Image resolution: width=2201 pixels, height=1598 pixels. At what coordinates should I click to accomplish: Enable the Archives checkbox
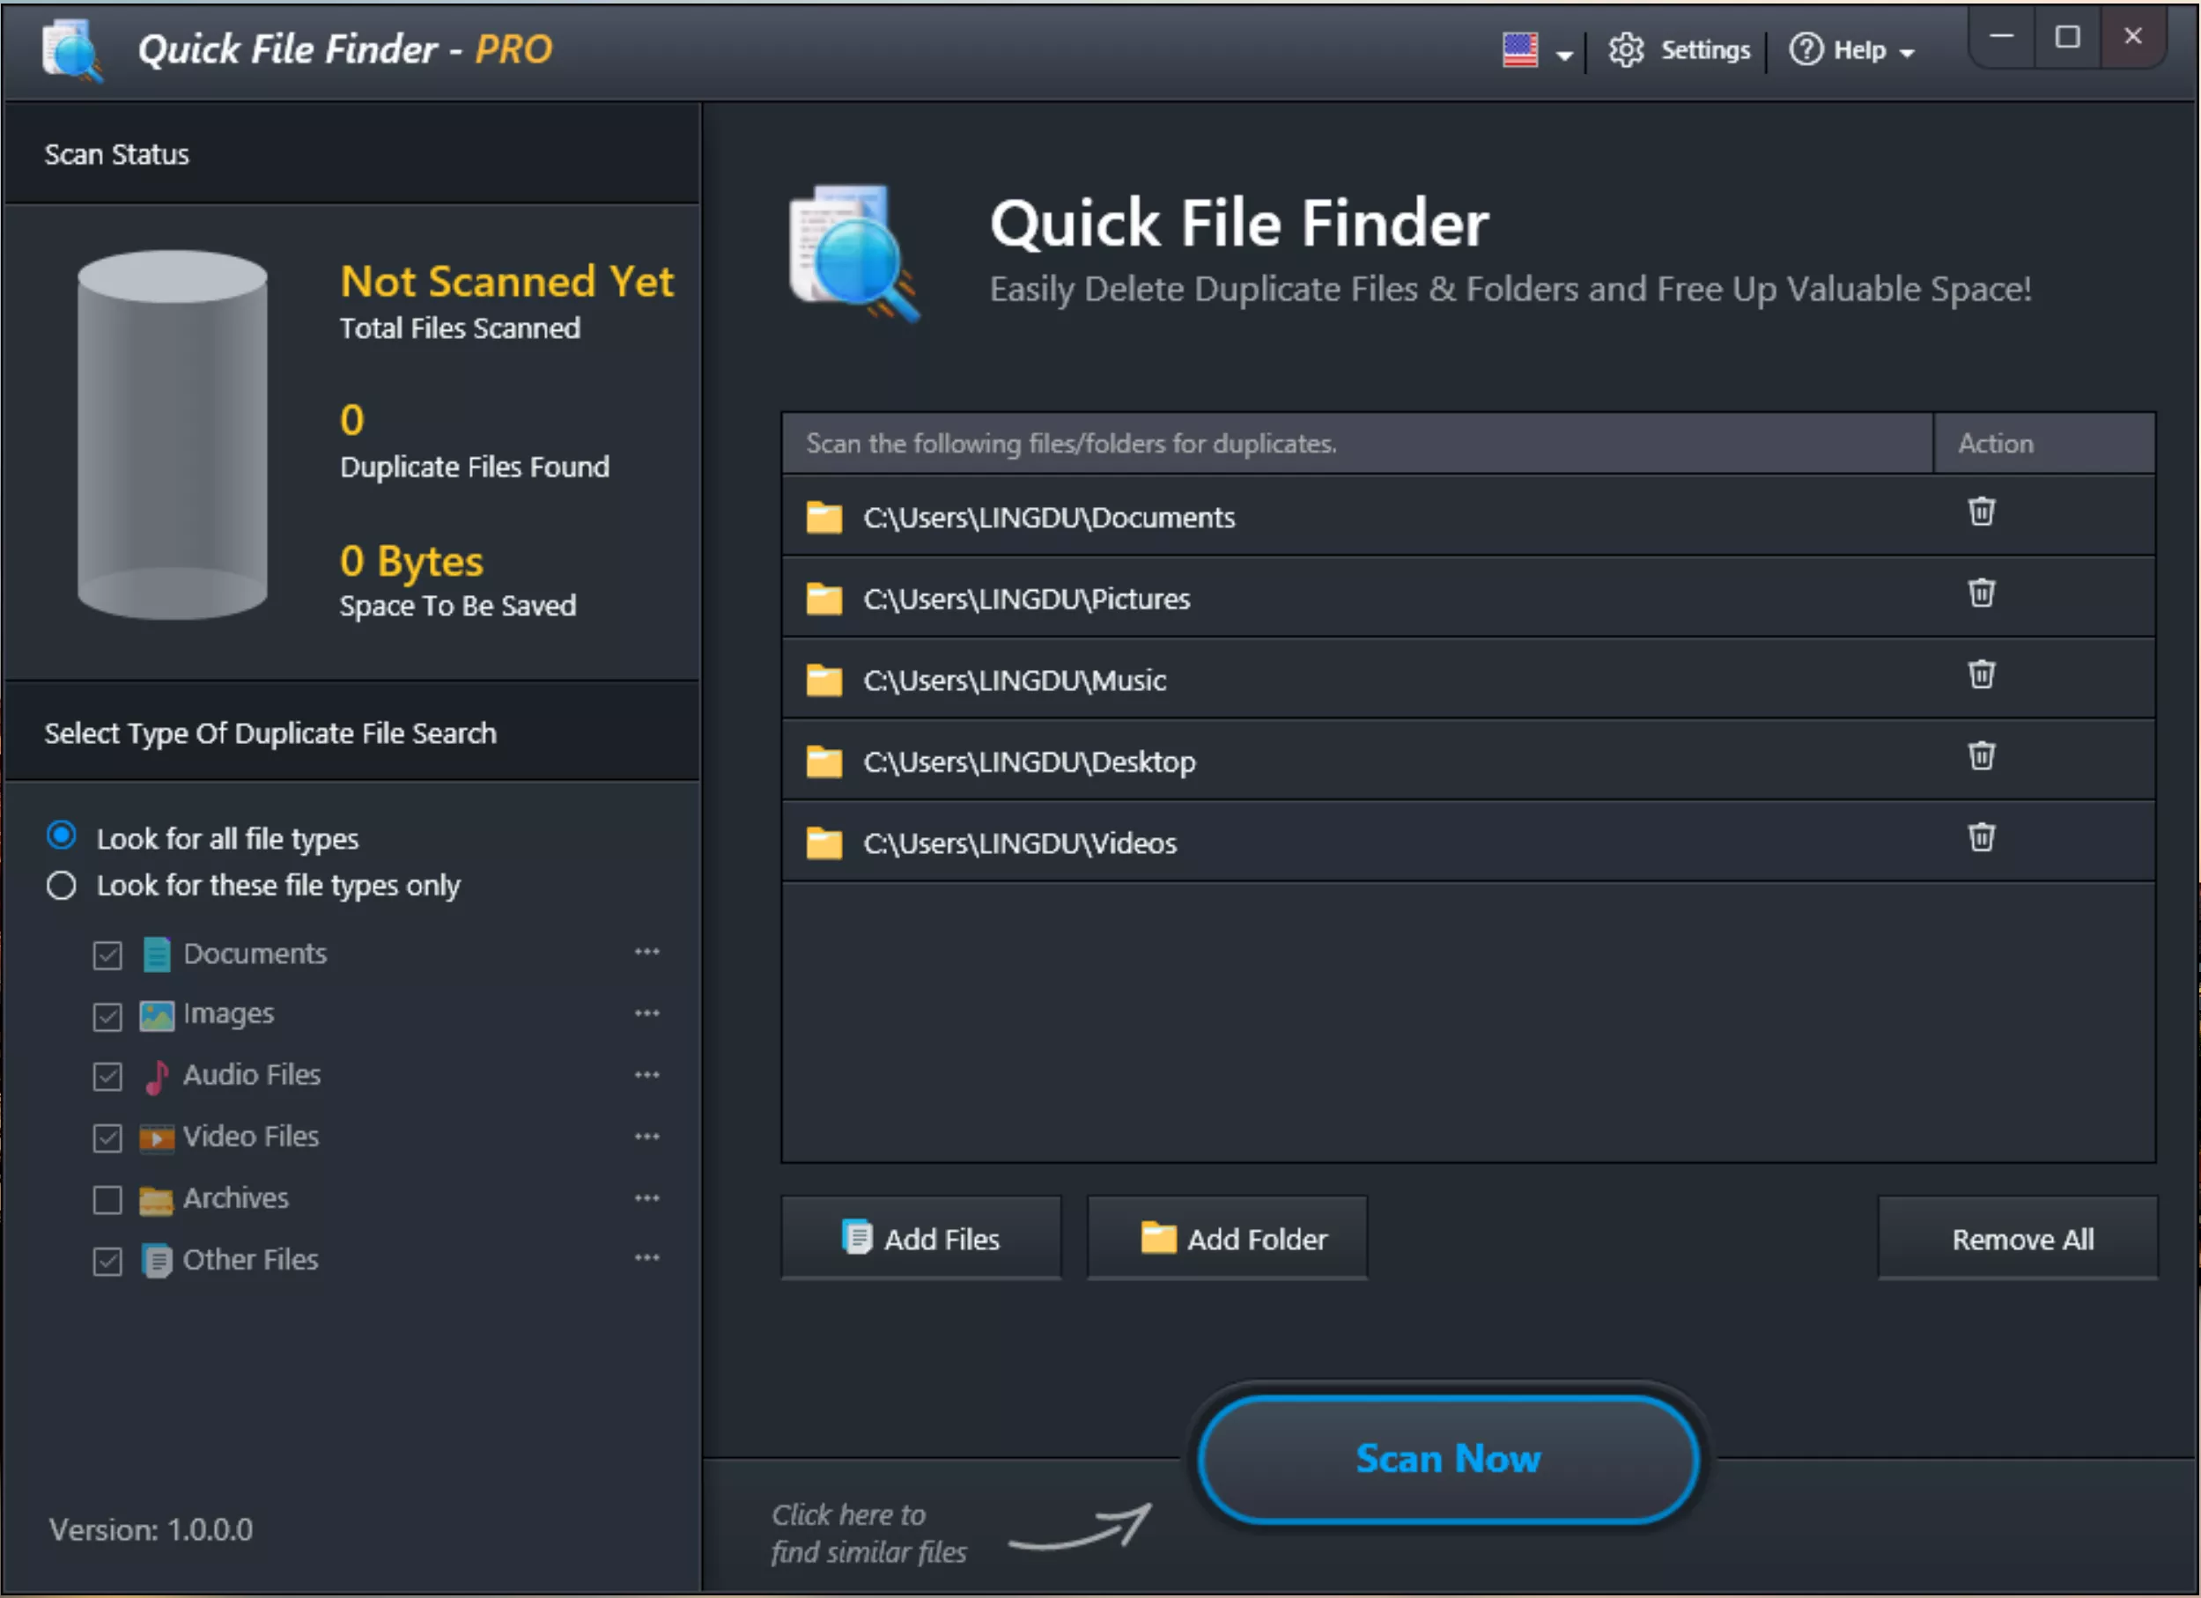tap(107, 1200)
